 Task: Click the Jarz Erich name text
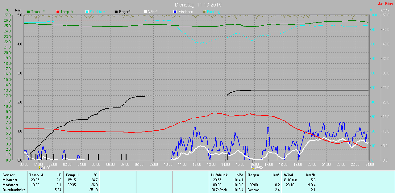pyautogui.click(x=385, y=4)
